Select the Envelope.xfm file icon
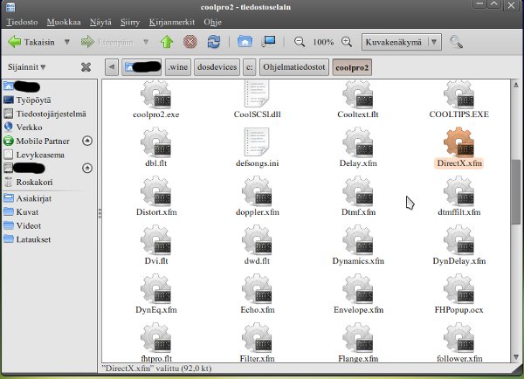524x379 pixels. [x=358, y=289]
